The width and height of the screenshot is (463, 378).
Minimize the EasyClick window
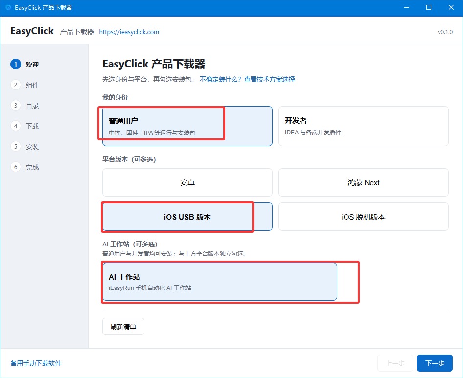click(x=407, y=7)
